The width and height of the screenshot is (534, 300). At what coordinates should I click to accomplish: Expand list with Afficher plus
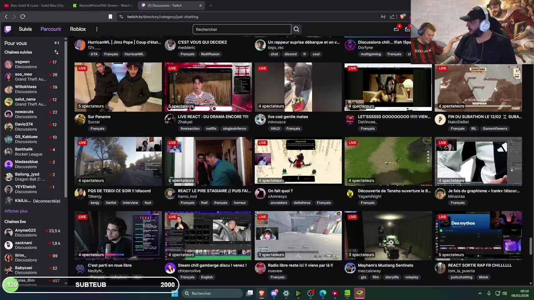pos(16,211)
